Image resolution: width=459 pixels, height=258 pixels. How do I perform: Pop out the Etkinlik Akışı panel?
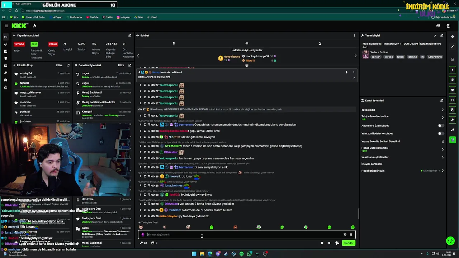(x=68, y=65)
